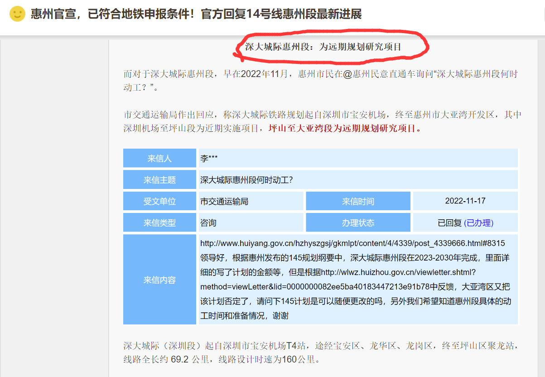Click the 来信人 header cell
This screenshot has width=545, height=377.
[x=159, y=158]
